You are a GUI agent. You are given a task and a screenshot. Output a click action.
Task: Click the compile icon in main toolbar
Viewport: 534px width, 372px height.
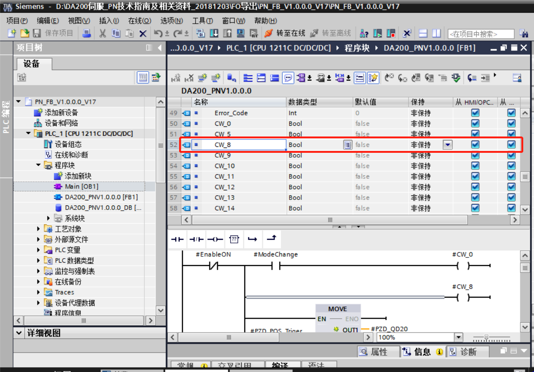201,33
